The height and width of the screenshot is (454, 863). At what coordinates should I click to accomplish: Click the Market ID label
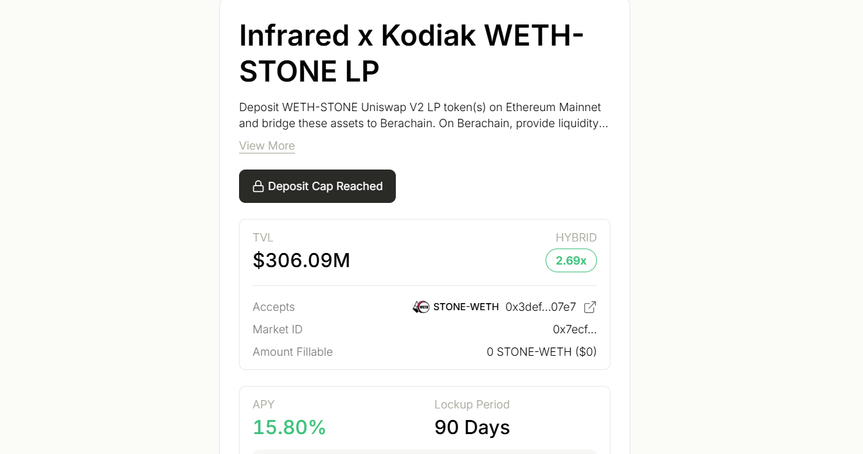[278, 329]
